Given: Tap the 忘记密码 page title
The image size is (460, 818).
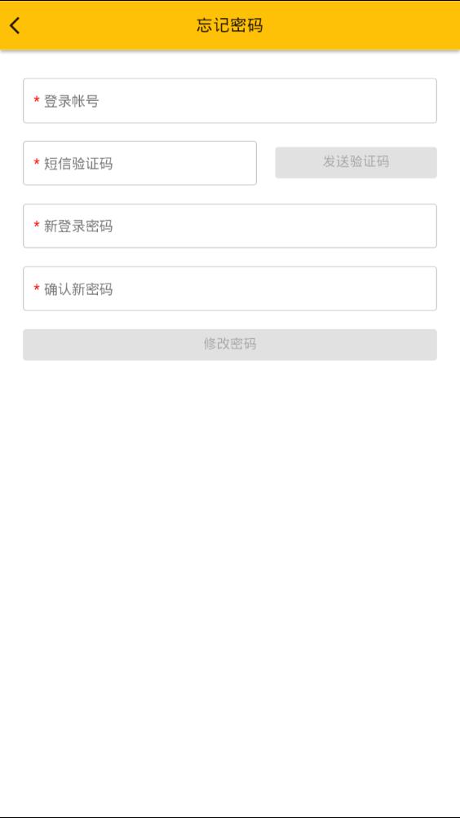Looking at the screenshot, I should click(230, 25).
